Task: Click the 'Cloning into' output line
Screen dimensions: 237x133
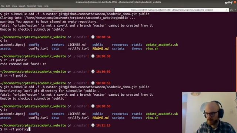Action: coord(67,18)
